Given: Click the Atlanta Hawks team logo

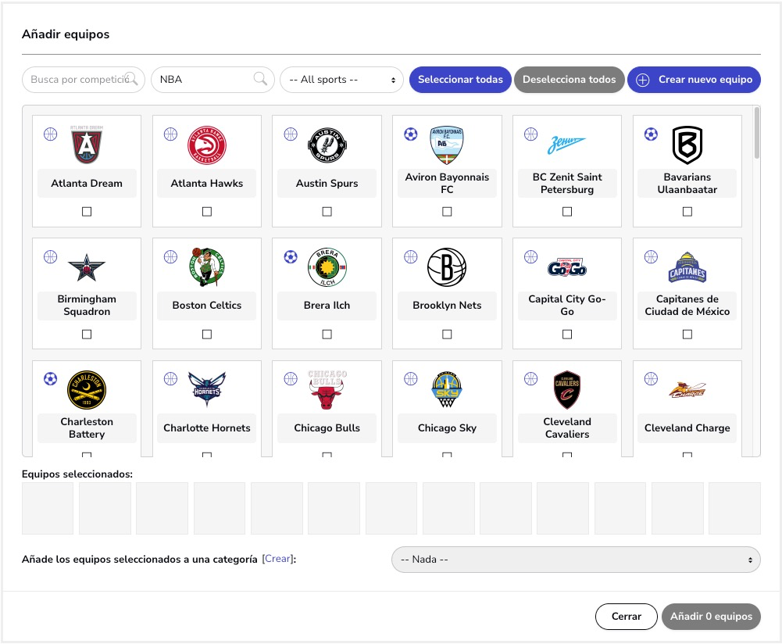Looking at the screenshot, I should click(x=207, y=145).
